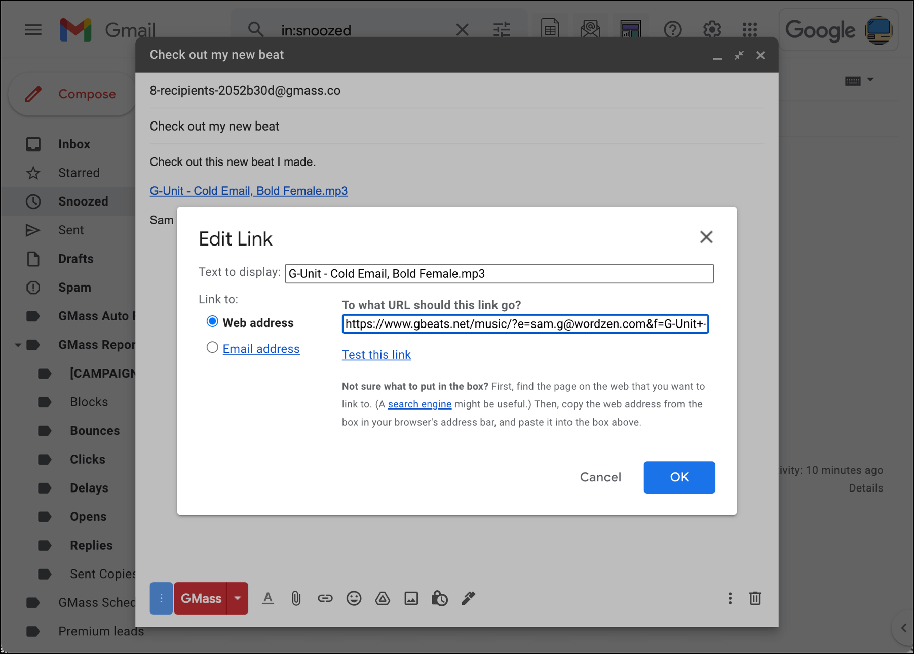
Task: Insert signature pen icon
Action: (468, 598)
